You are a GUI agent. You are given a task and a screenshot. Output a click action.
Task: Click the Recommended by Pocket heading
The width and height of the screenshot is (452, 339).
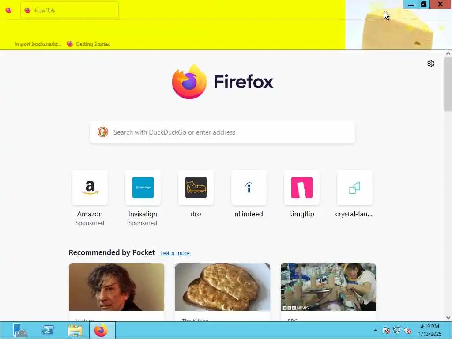[112, 252]
